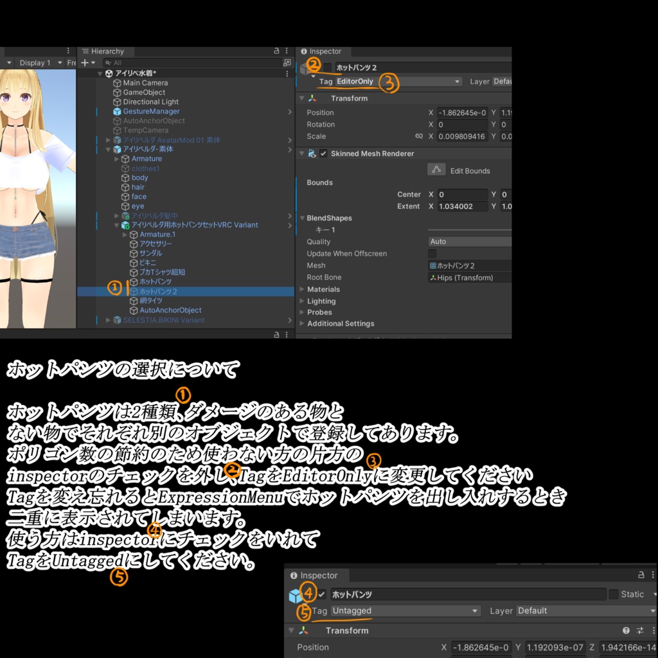Click the Scale constrain proportions link icon

point(419,136)
